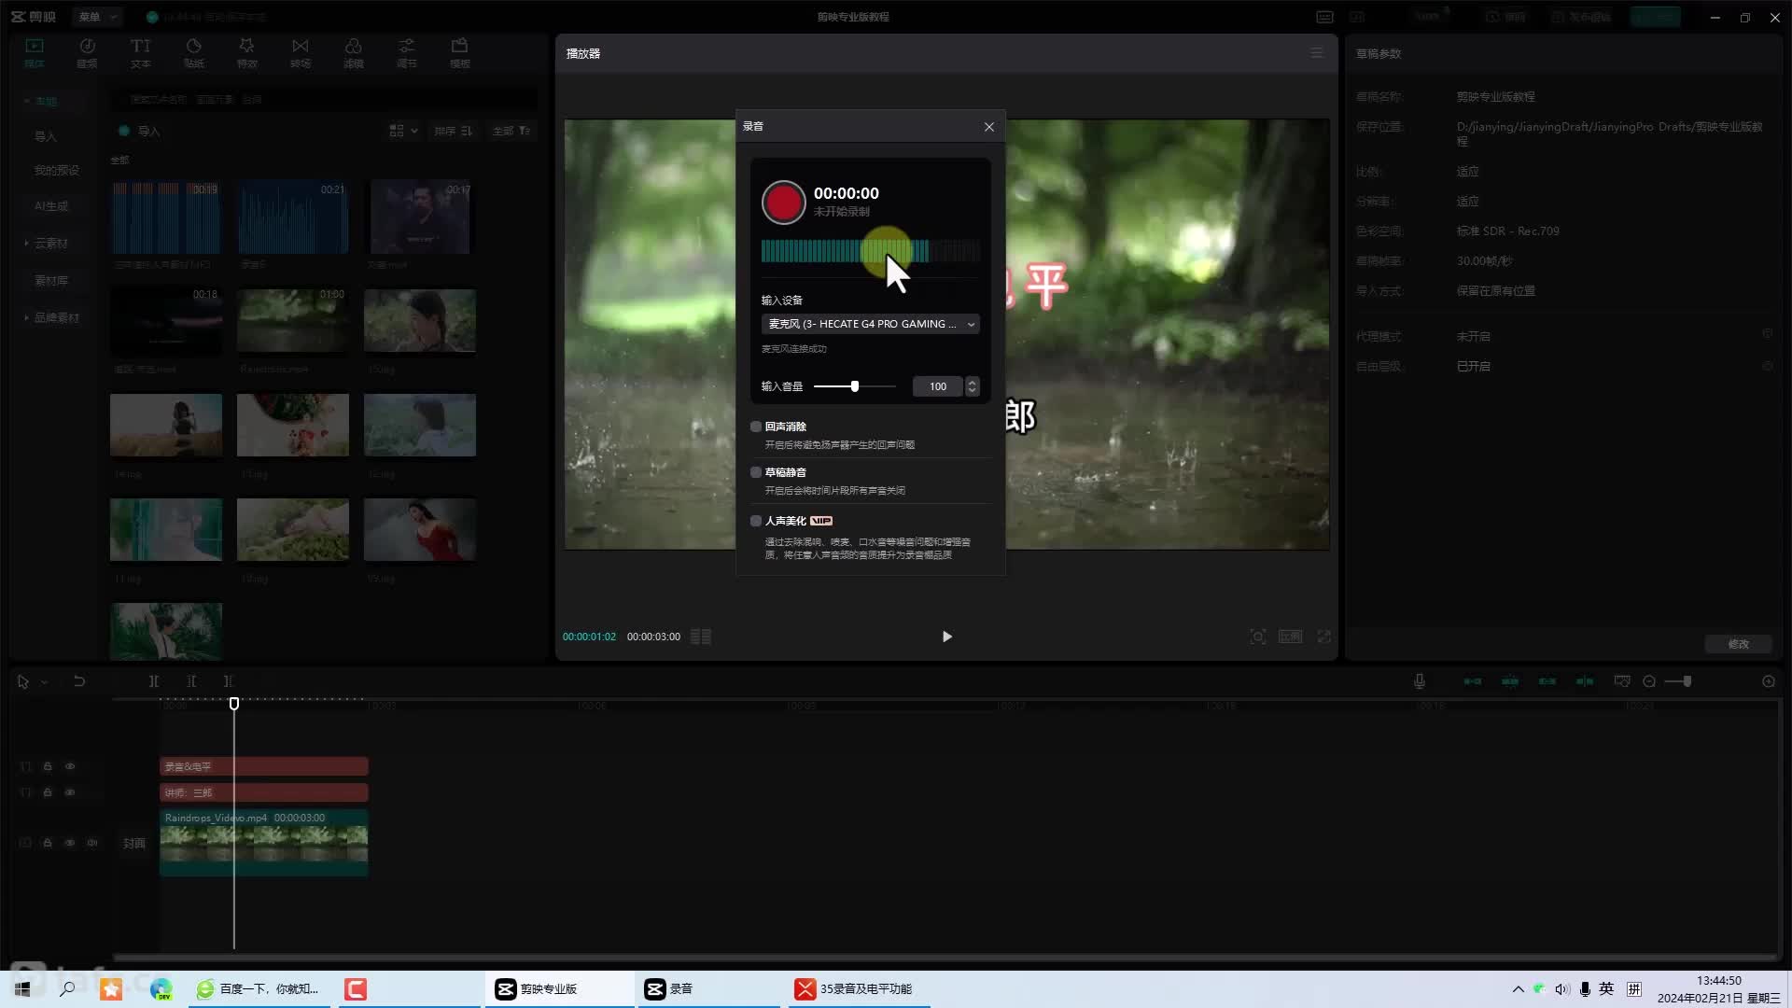
Task: Select the timeline pointer tool
Action: coord(23,682)
